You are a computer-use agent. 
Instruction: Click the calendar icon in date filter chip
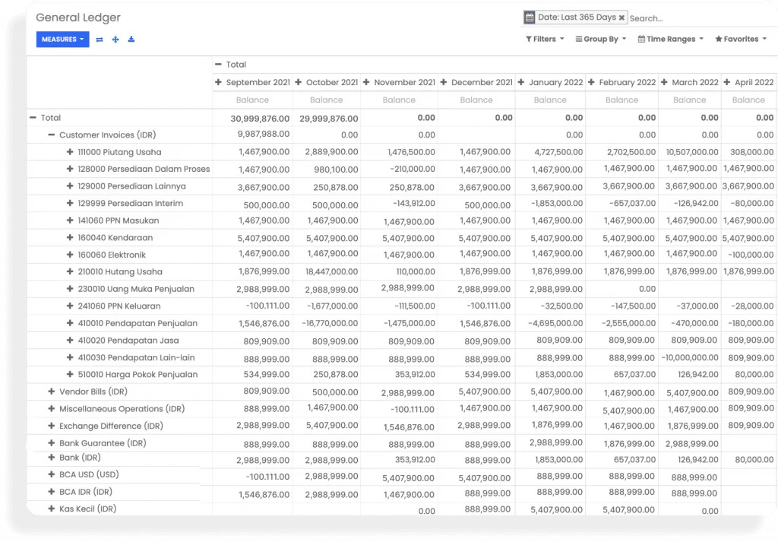coord(530,17)
